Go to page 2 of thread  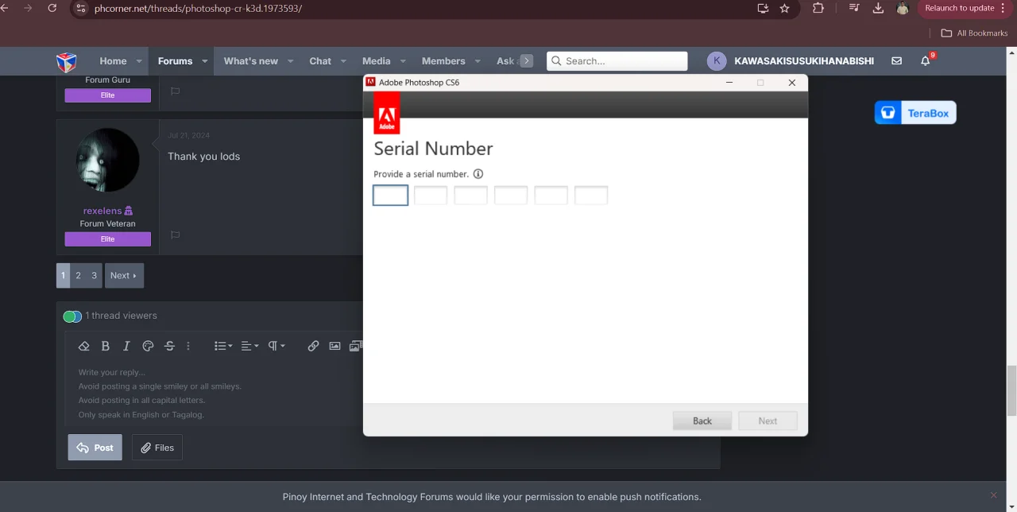click(x=78, y=275)
